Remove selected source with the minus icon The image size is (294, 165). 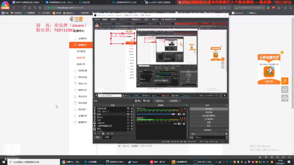pyautogui.click(x=99, y=133)
